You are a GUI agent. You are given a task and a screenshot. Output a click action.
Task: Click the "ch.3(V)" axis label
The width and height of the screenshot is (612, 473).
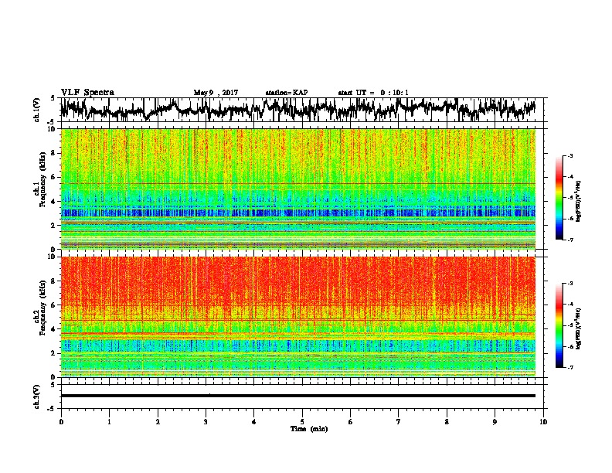(36, 396)
